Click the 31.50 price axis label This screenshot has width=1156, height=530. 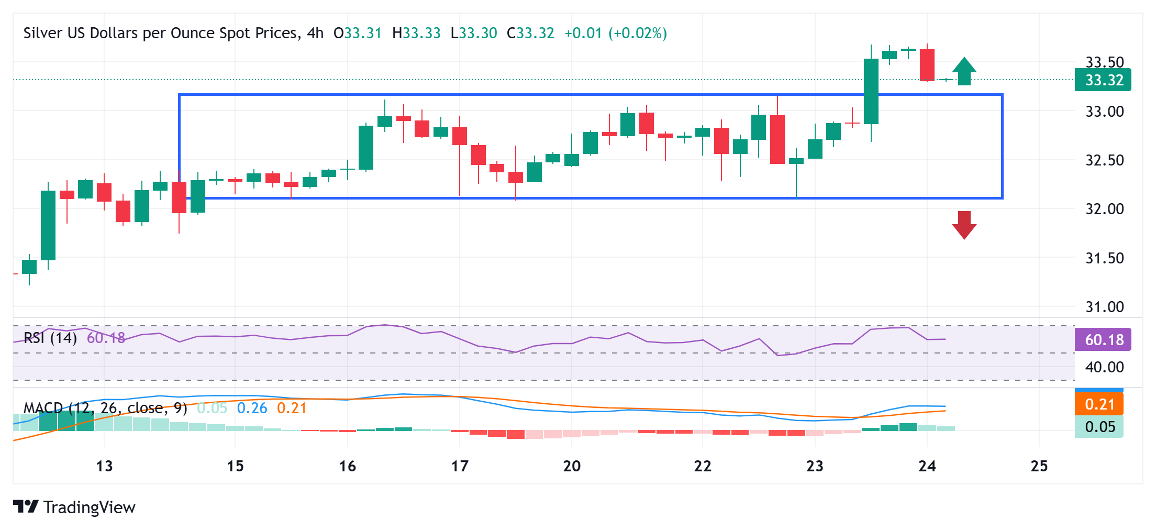pyautogui.click(x=1105, y=258)
